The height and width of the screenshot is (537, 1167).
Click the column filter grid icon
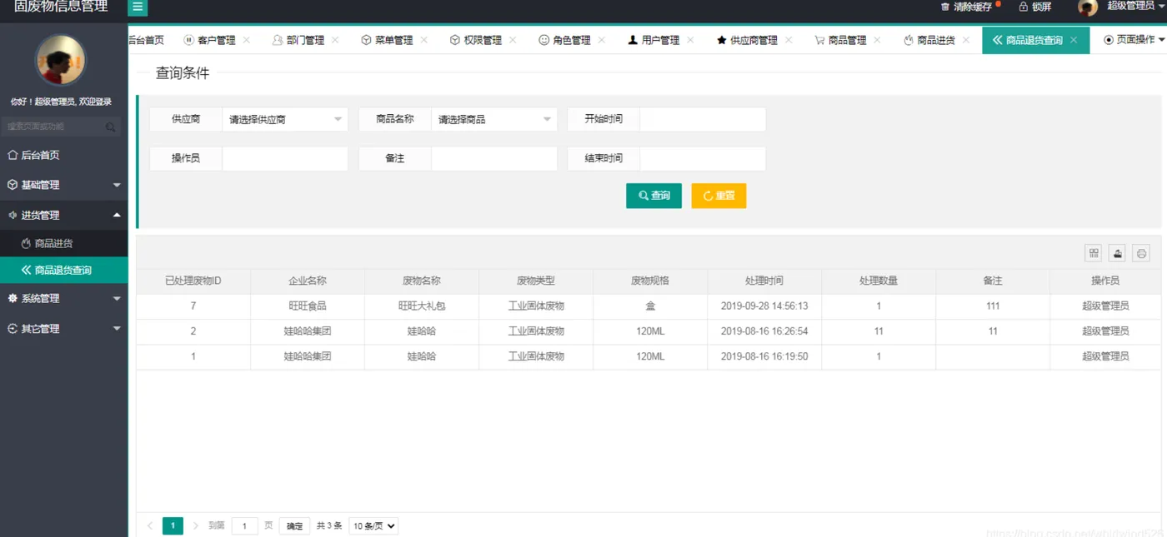click(1094, 253)
